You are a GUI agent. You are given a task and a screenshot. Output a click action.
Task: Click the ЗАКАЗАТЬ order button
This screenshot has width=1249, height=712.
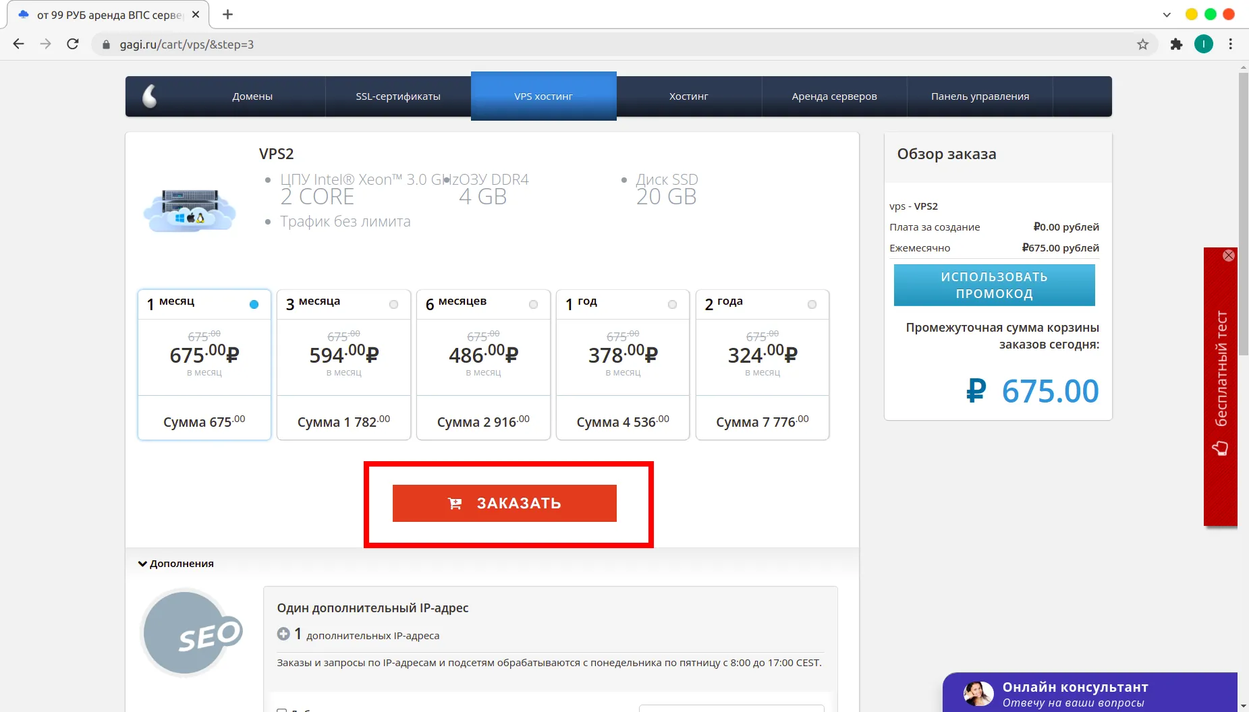(505, 503)
